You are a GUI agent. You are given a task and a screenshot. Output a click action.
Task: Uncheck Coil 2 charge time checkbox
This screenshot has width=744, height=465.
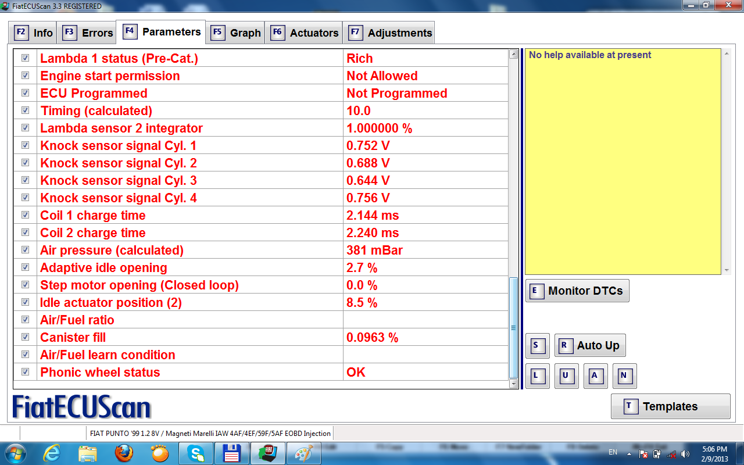(x=25, y=233)
